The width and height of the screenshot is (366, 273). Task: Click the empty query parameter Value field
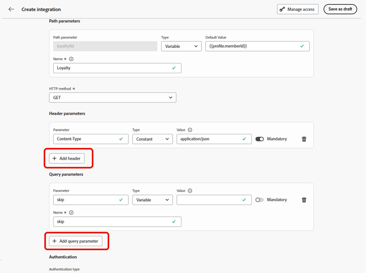click(214, 200)
